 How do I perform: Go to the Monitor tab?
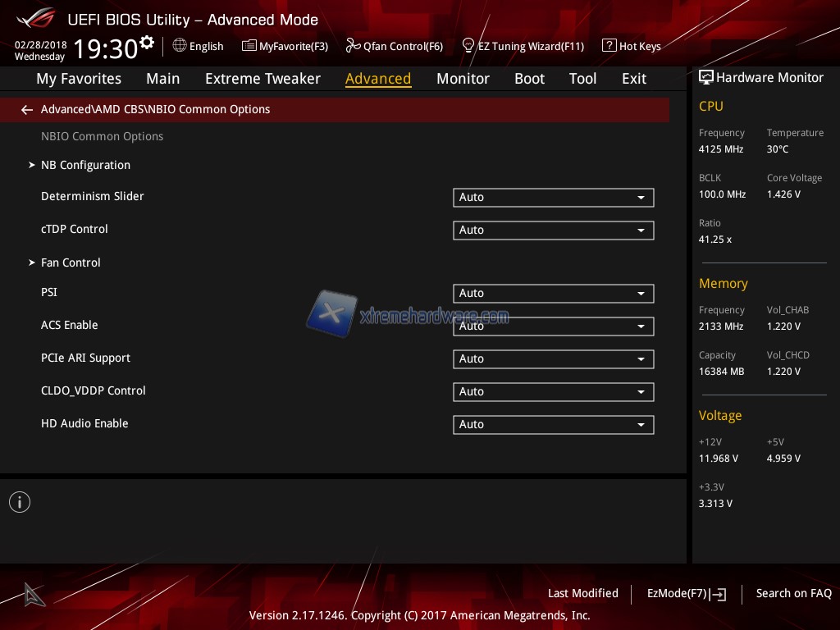[463, 79]
